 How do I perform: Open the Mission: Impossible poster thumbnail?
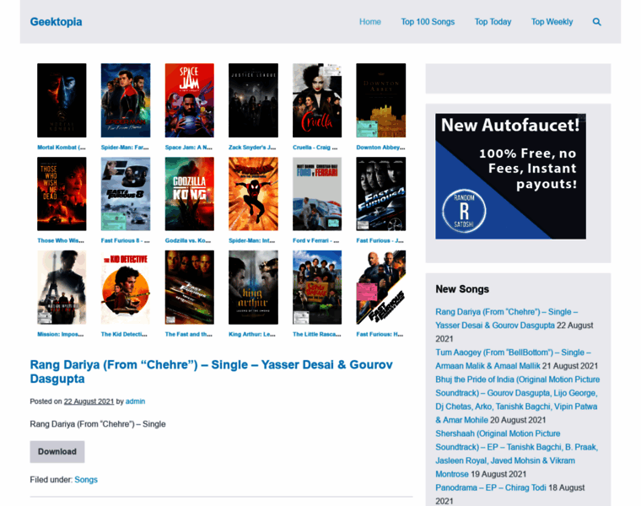62,288
